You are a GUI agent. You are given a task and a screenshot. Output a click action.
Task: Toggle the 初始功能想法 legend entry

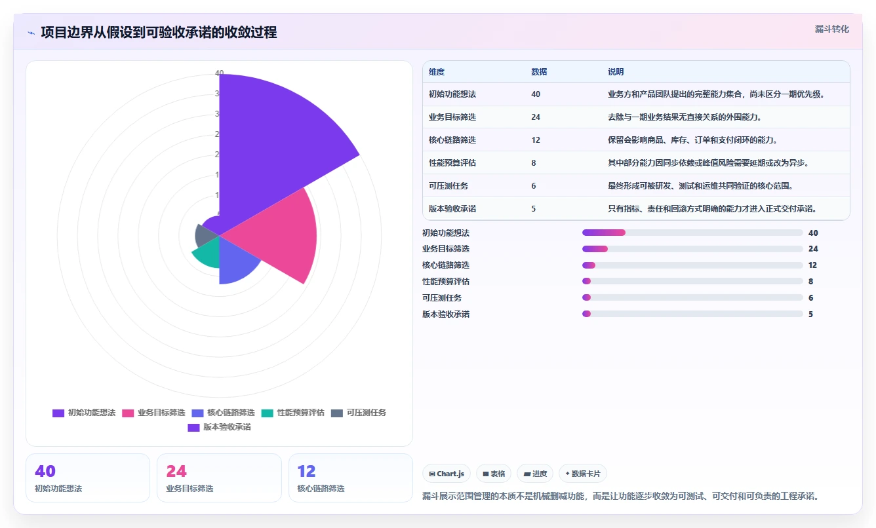click(84, 413)
